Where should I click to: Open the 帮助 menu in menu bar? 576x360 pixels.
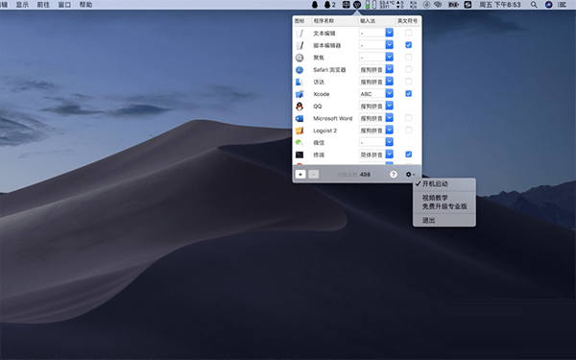click(85, 5)
